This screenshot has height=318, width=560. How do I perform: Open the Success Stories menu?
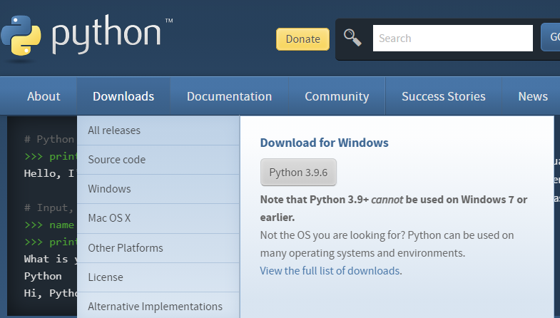coord(444,96)
